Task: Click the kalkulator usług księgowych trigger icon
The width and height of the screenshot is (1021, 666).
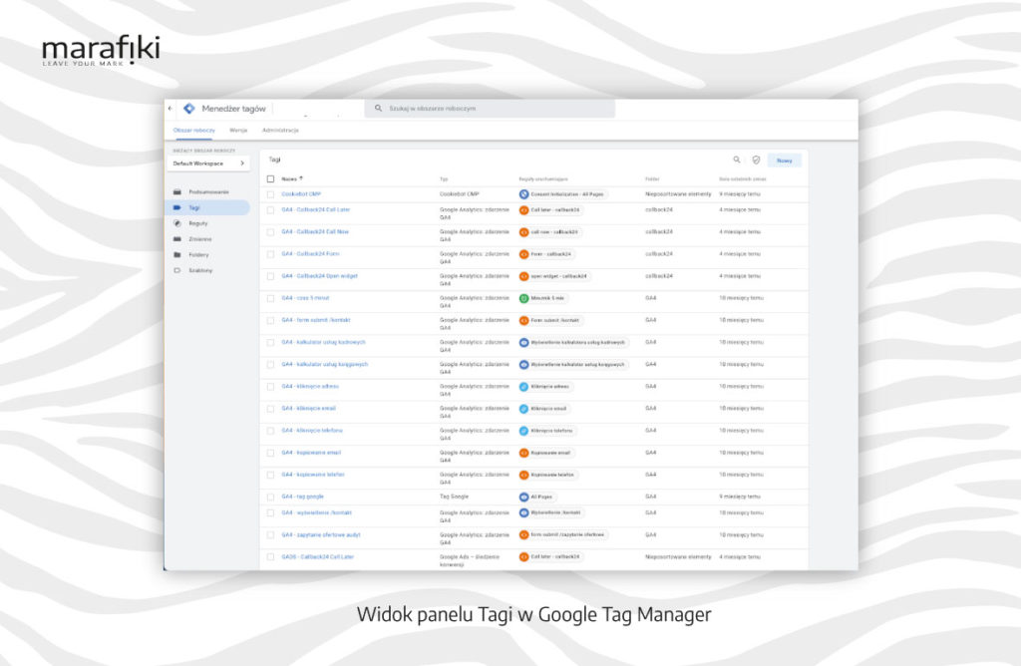Action: (523, 365)
